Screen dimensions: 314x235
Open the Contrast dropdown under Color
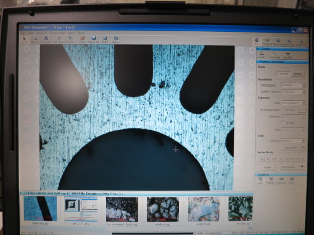pyautogui.click(x=293, y=141)
